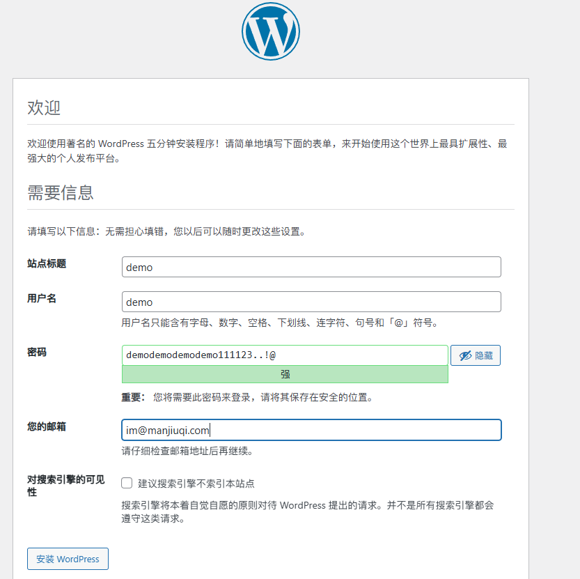Click the WordPress logo at top
This screenshot has width=580, height=579.
coord(271,31)
